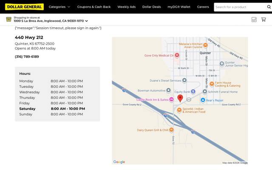The width and height of the screenshot is (272, 170).
Task: Open the shopping cart icon
Action: click(263, 20)
